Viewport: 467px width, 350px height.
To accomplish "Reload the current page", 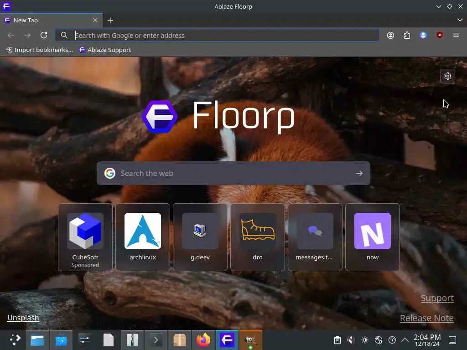I will [x=44, y=35].
